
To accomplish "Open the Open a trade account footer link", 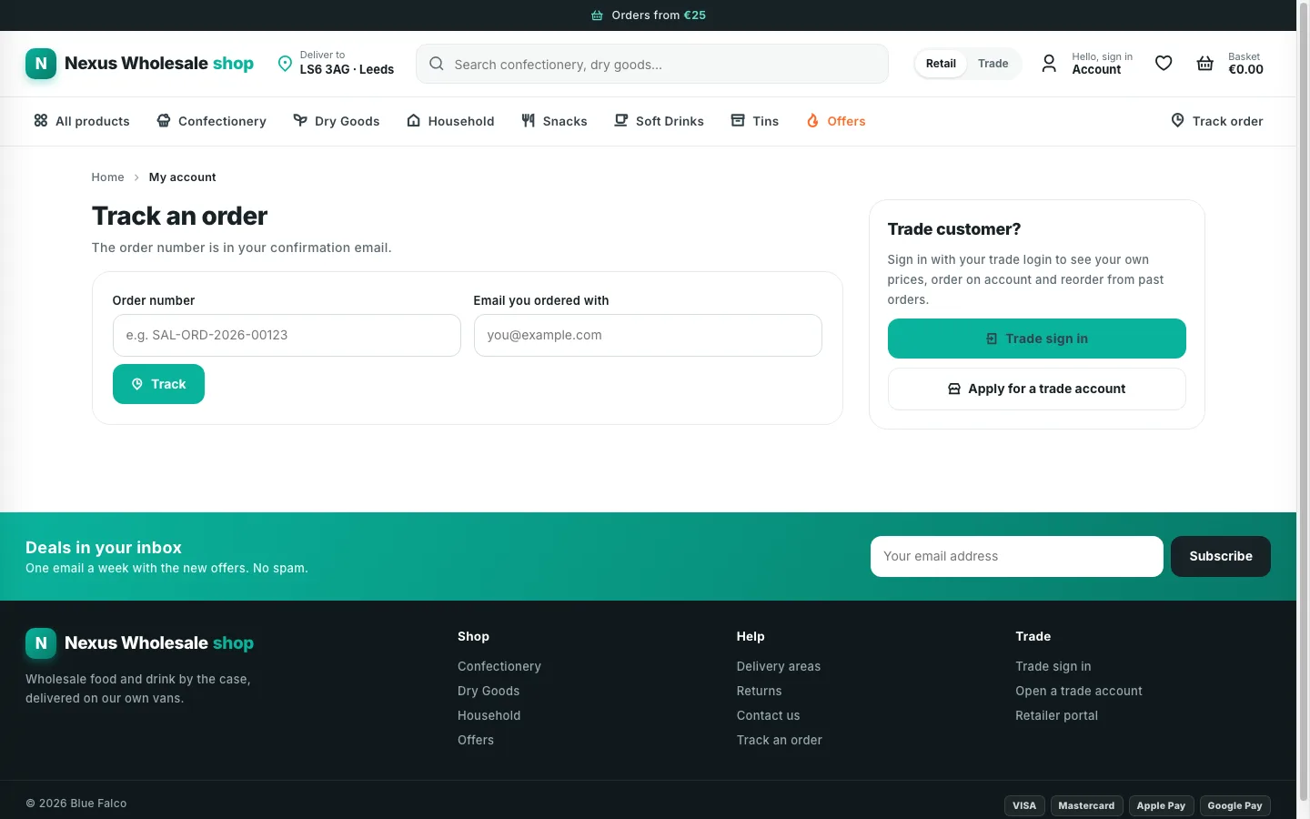I will point(1079,691).
